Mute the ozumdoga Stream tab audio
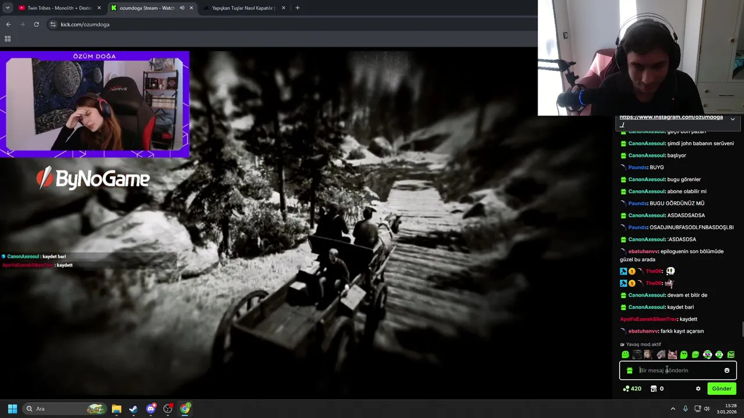The image size is (744, 418). click(182, 8)
